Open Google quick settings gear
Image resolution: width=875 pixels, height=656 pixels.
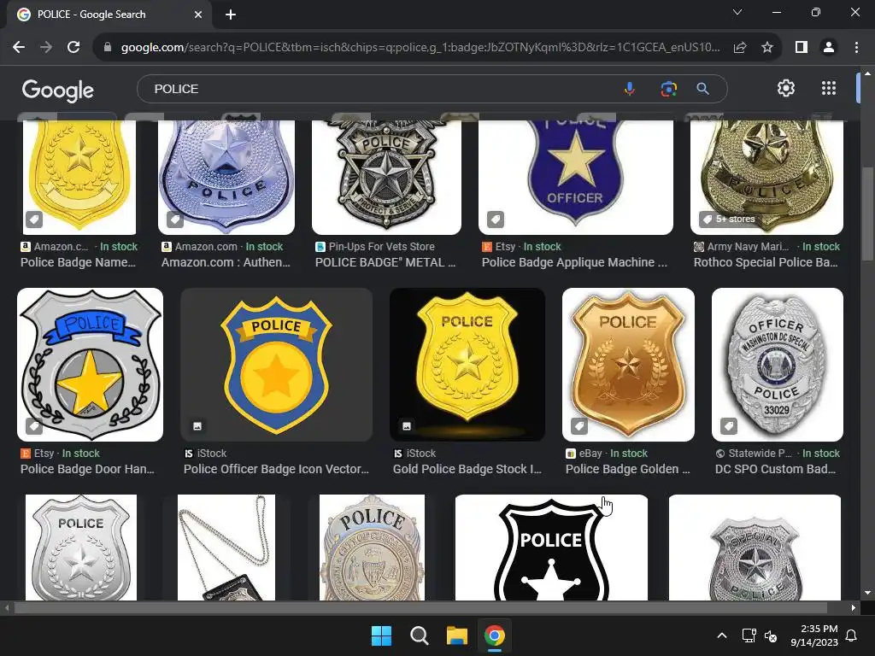coord(786,88)
